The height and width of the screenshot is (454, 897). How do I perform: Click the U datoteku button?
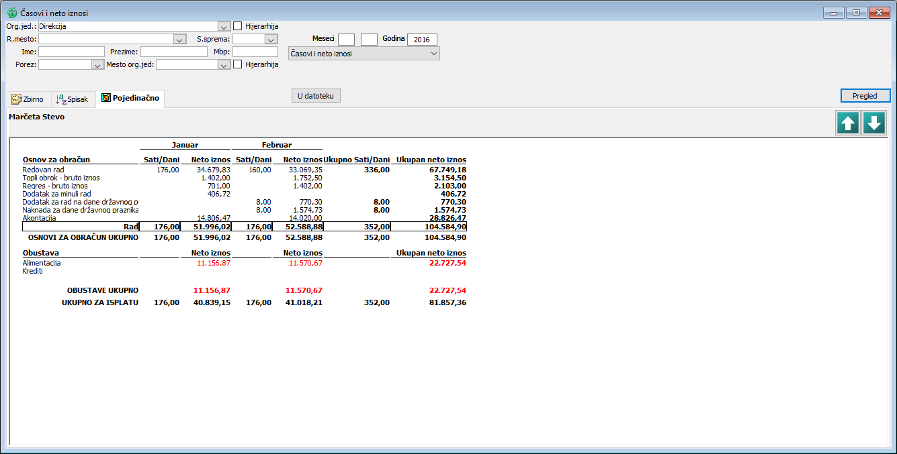tap(316, 96)
